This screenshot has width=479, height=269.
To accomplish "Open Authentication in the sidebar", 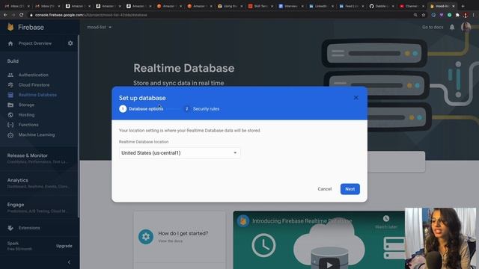I will 33,75.
